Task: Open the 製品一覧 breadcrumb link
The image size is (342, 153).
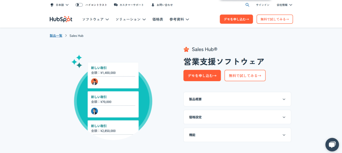Action: [56, 36]
